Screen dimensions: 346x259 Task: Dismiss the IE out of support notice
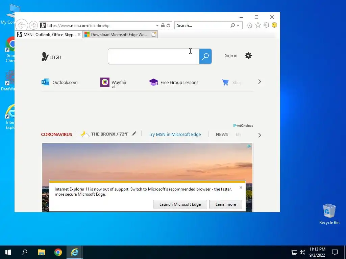[x=241, y=188]
